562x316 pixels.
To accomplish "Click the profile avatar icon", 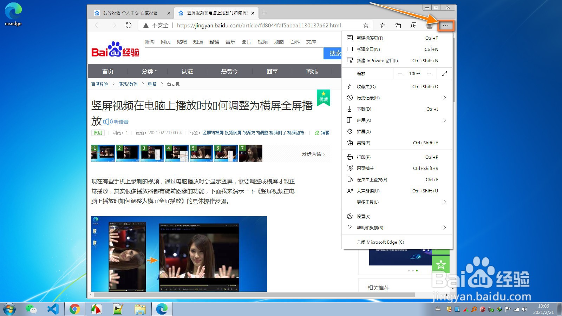I will click(x=429, y=25).
